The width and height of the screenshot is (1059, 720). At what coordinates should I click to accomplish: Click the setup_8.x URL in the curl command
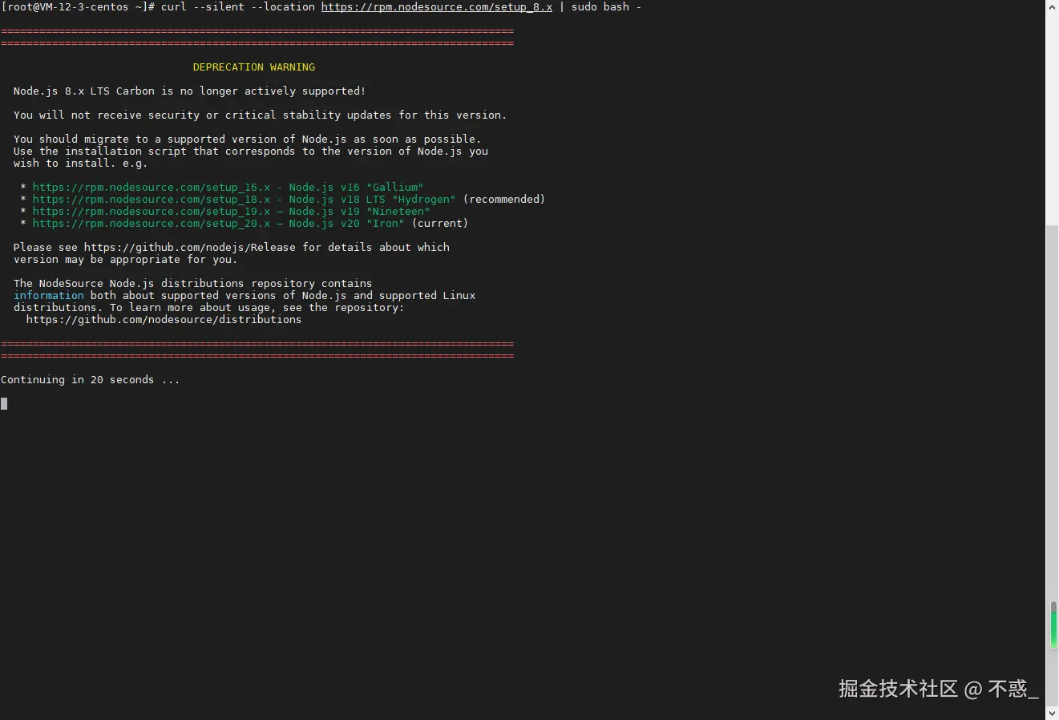click(437, 6)
